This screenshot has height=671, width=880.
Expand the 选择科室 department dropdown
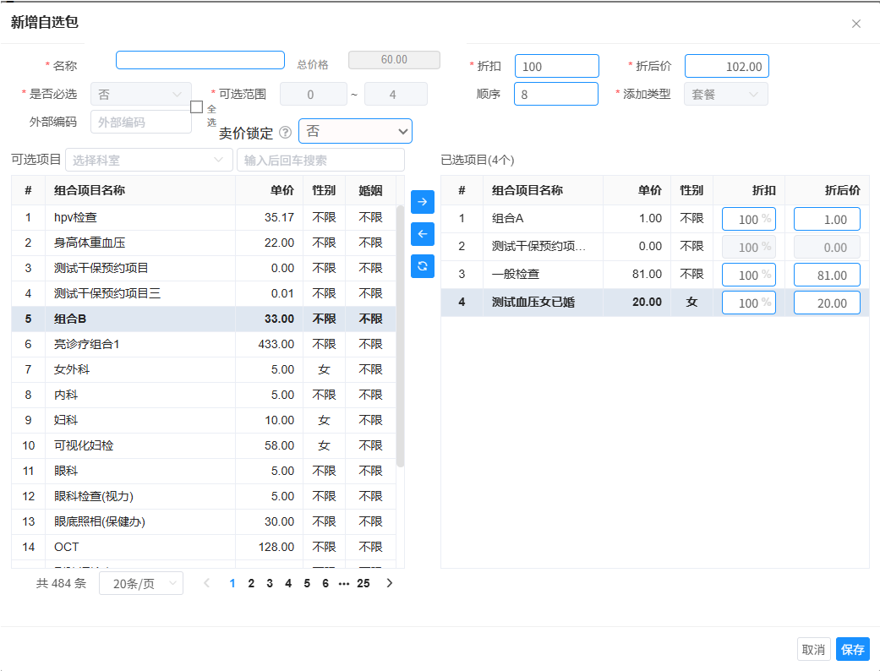[x=149, y=160]
